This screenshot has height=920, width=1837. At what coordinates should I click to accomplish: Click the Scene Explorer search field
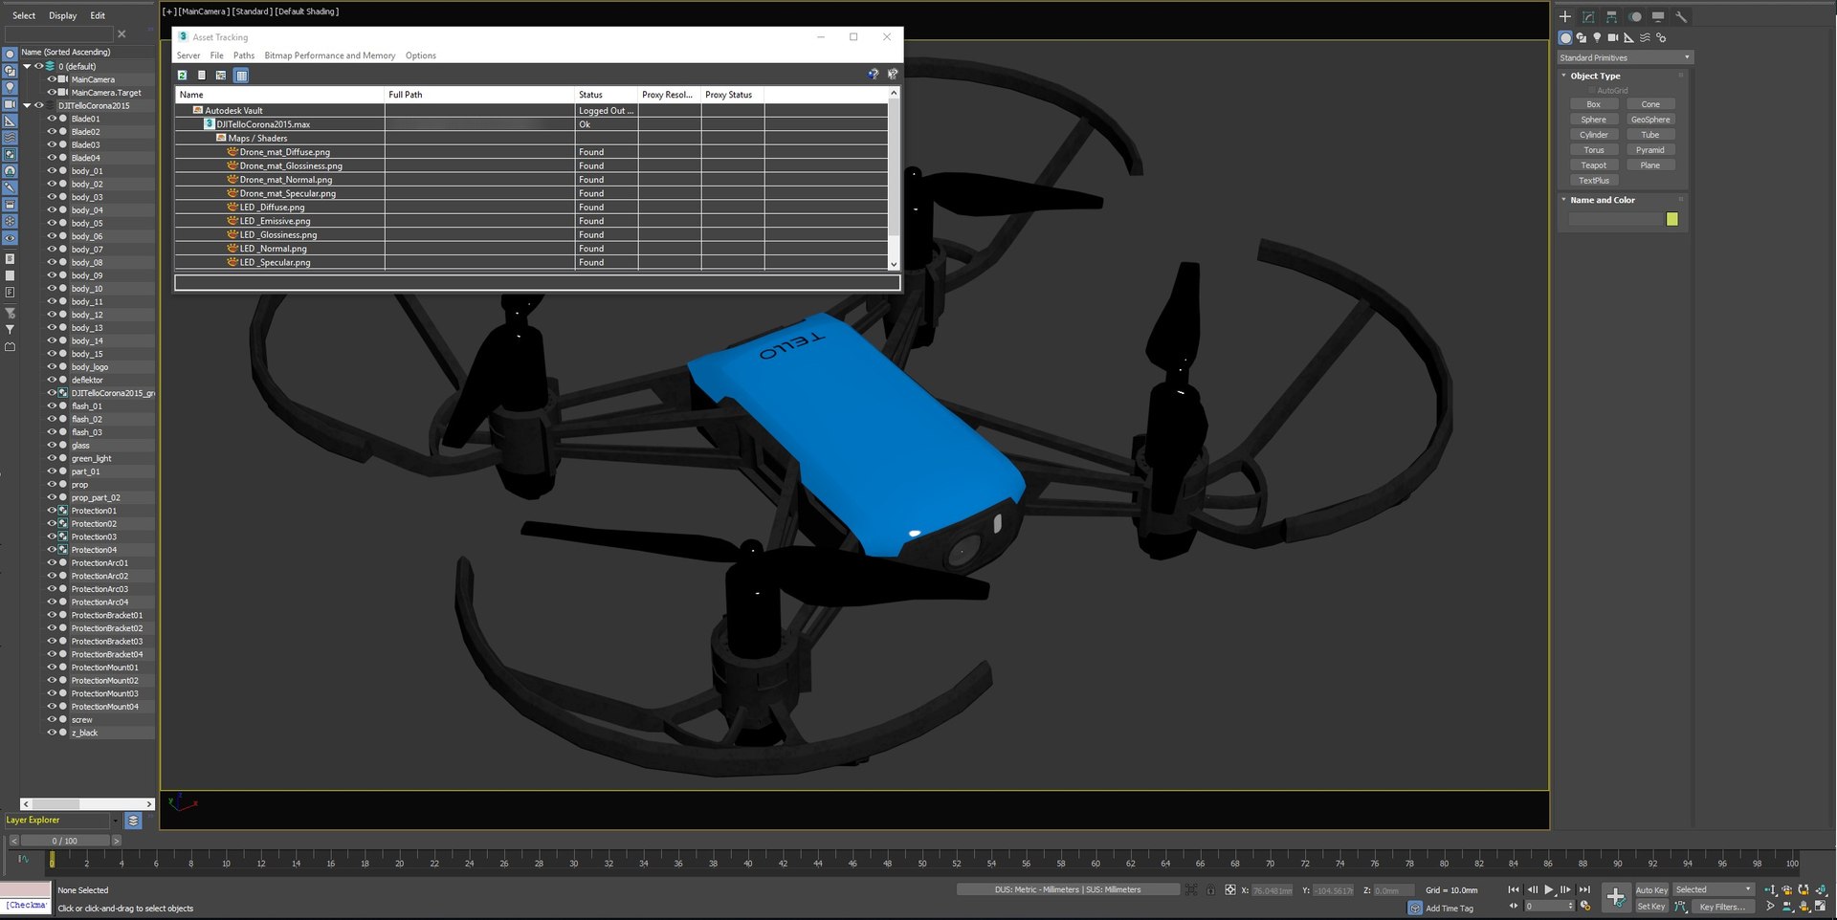tap(59, 33)
